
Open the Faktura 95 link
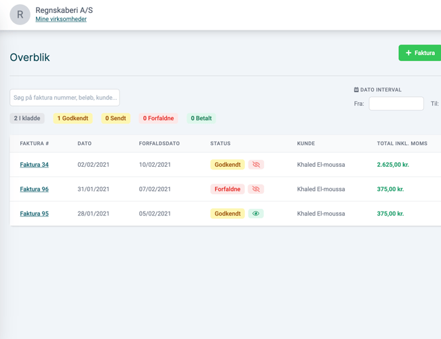click(x=34, y=214)
